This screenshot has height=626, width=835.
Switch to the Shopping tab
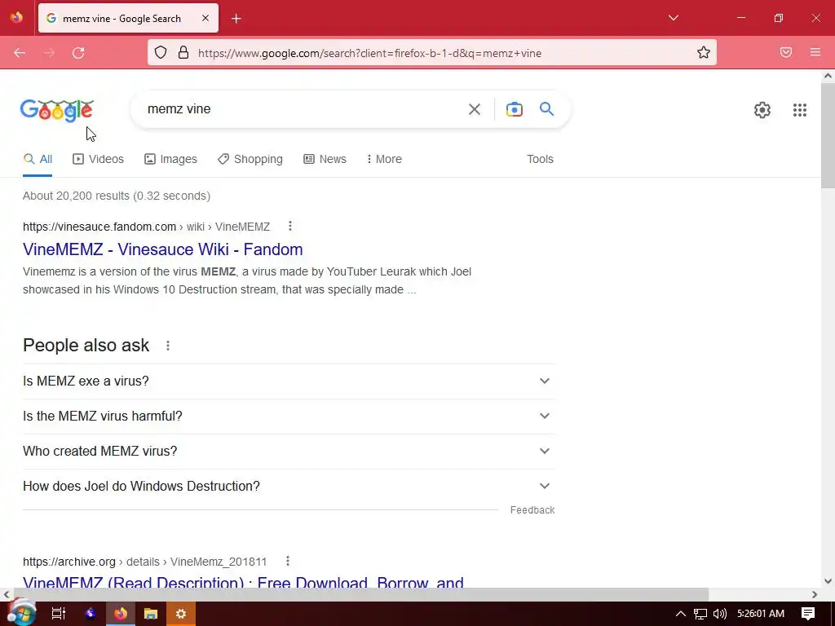250,159
